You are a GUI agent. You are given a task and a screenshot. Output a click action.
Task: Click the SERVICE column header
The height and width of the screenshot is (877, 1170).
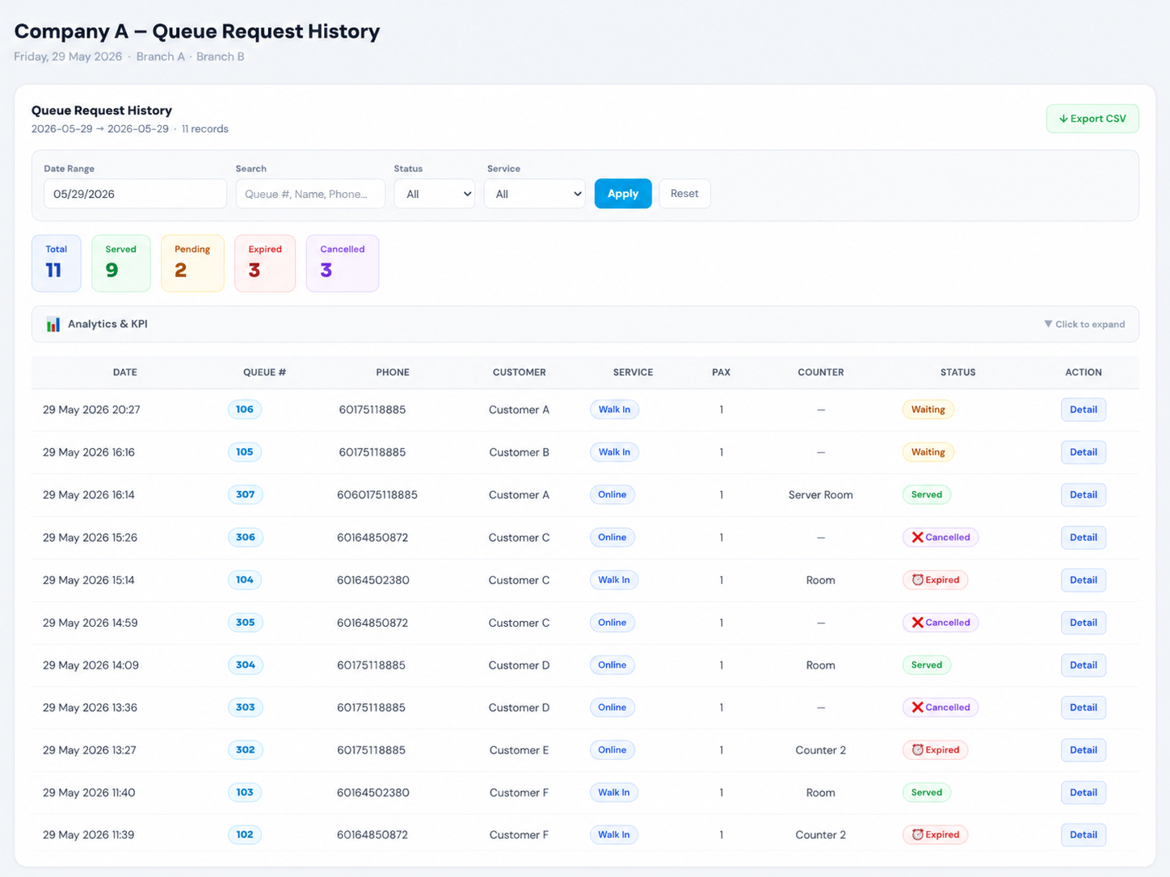pyautogui.click(x=633, y=372)
